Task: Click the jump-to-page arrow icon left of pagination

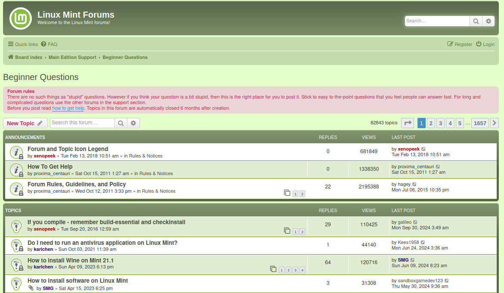Action: pos(407,123)
